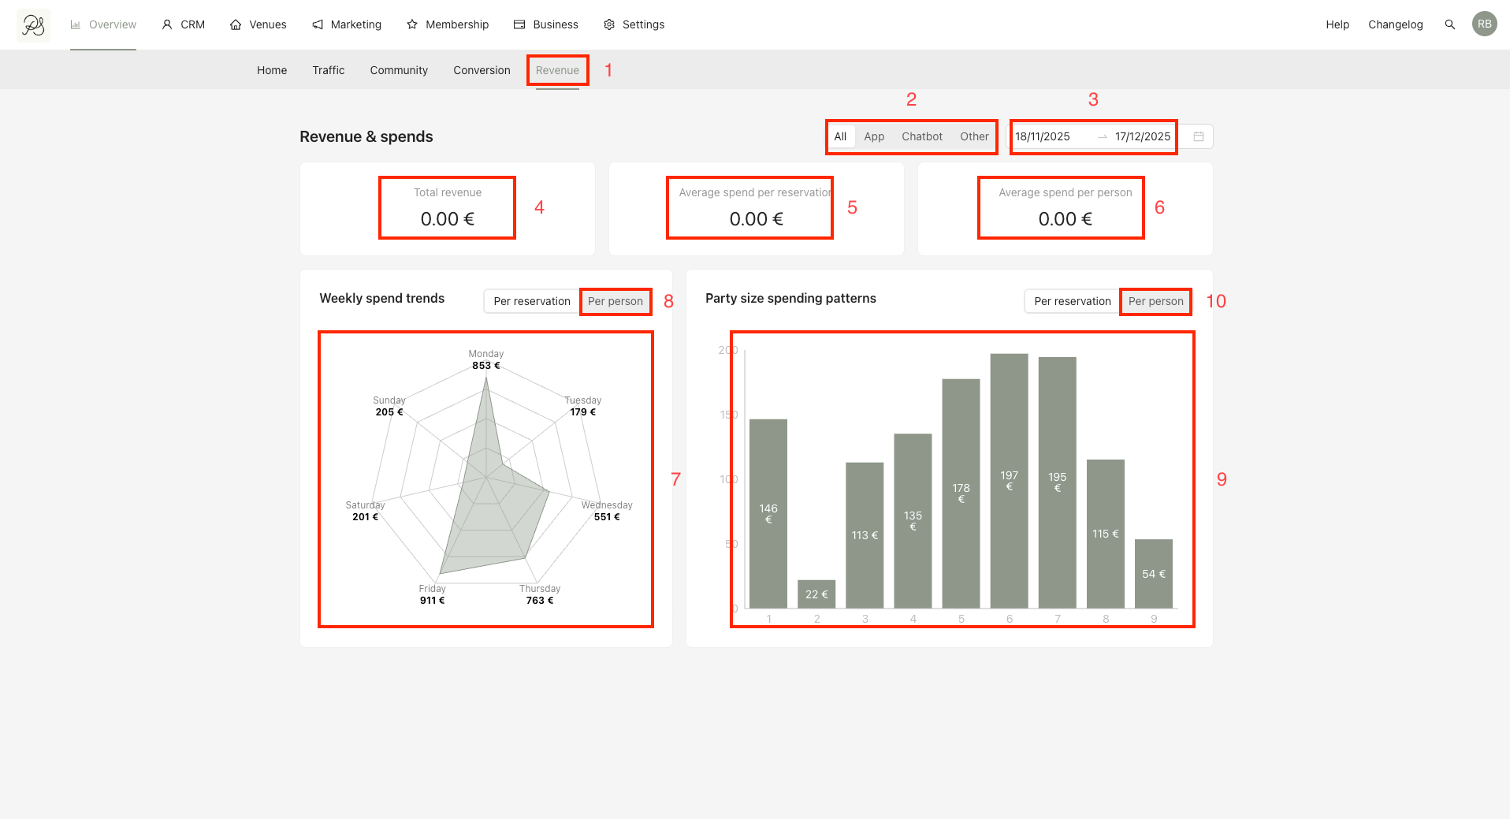Open the RB user avatar menu
The width and height of the screenshot is (1510, 819).
point(1484,24)
